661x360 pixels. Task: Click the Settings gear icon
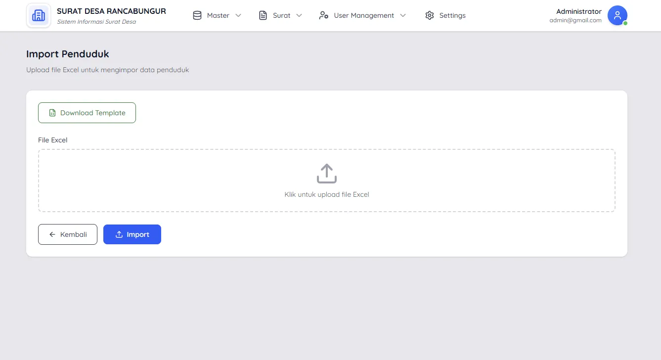pyautogui.click(x=430, y=15)
